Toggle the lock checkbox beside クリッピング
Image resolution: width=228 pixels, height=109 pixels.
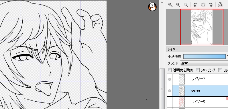point(220,70)
